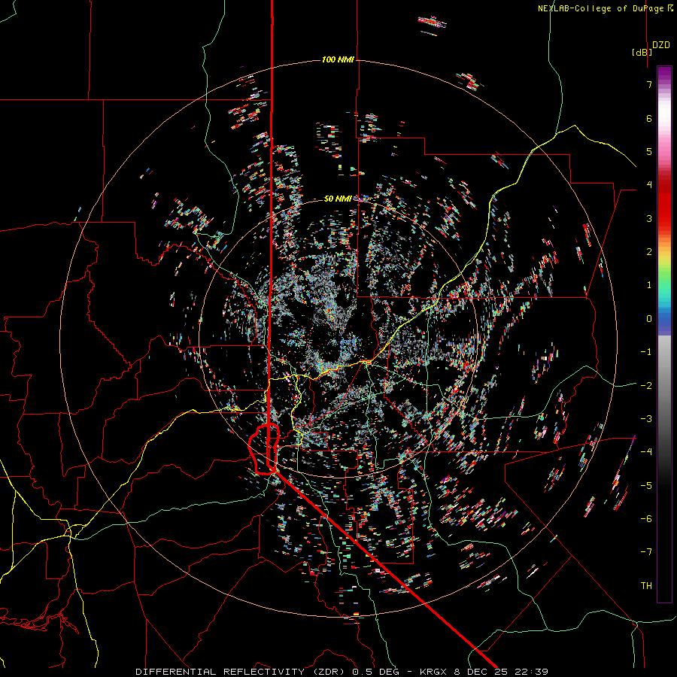Click the Differential Reflectivity title caption
This screenshot has height=677, width=677.
[x=342, y=672]
